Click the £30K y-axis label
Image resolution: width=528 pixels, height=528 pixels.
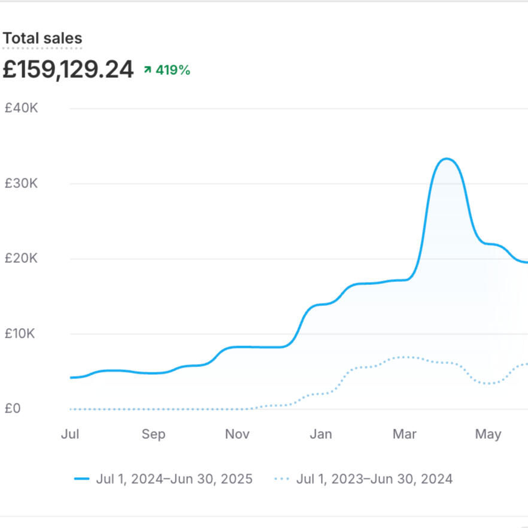click(21, 183)
